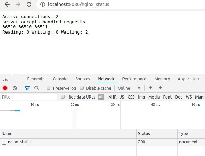Click the export HAR download arrow

160,88
